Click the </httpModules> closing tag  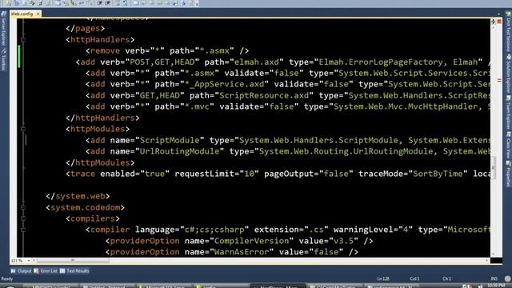[x=100, y=162]
